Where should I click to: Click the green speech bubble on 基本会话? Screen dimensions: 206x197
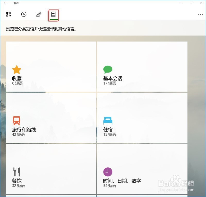[x=108, y=69]
